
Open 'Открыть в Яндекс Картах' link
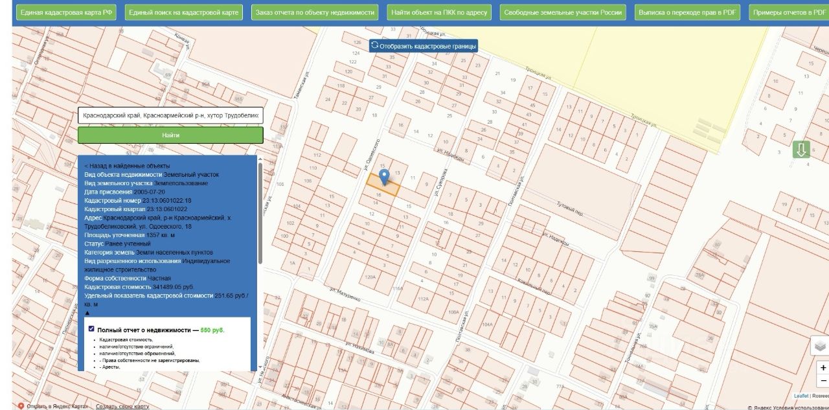(58, 406)
